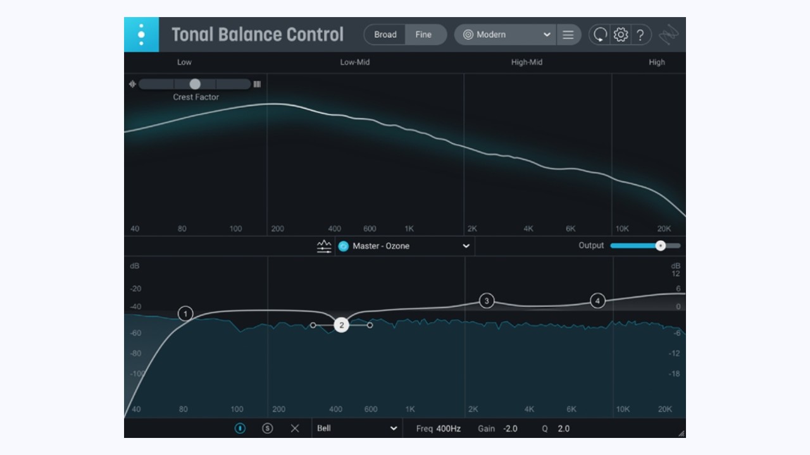Toggle the band power enable button
Screen dimensions: 810x455
(240, 428)
